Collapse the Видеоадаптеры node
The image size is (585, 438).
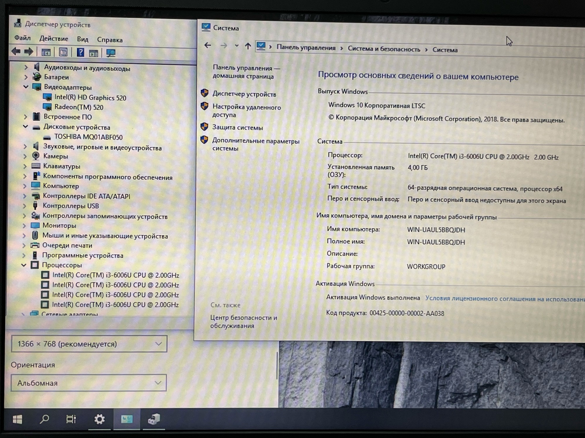click(26, 87)
